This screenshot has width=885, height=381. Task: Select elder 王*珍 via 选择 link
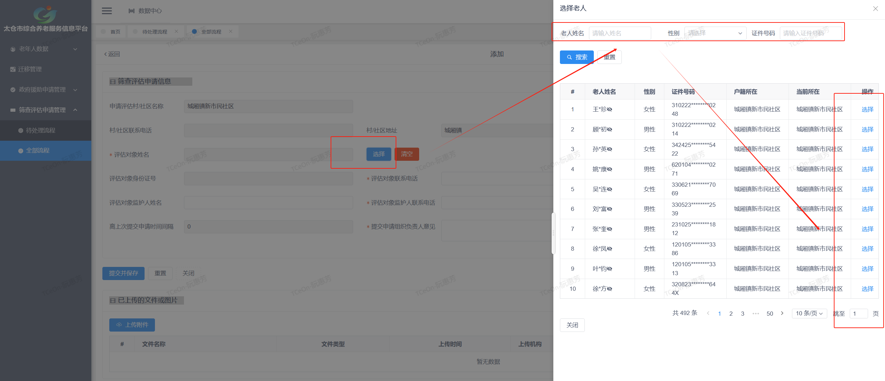click(867, 110)
